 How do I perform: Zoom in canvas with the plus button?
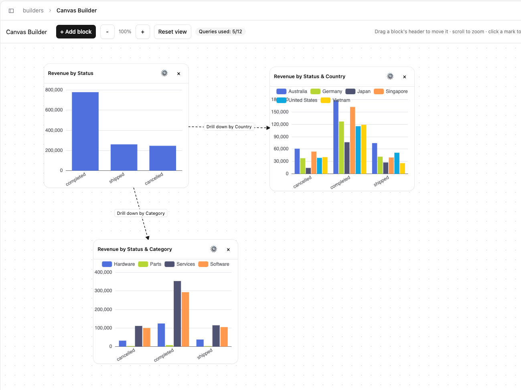(x=143, y=32)
